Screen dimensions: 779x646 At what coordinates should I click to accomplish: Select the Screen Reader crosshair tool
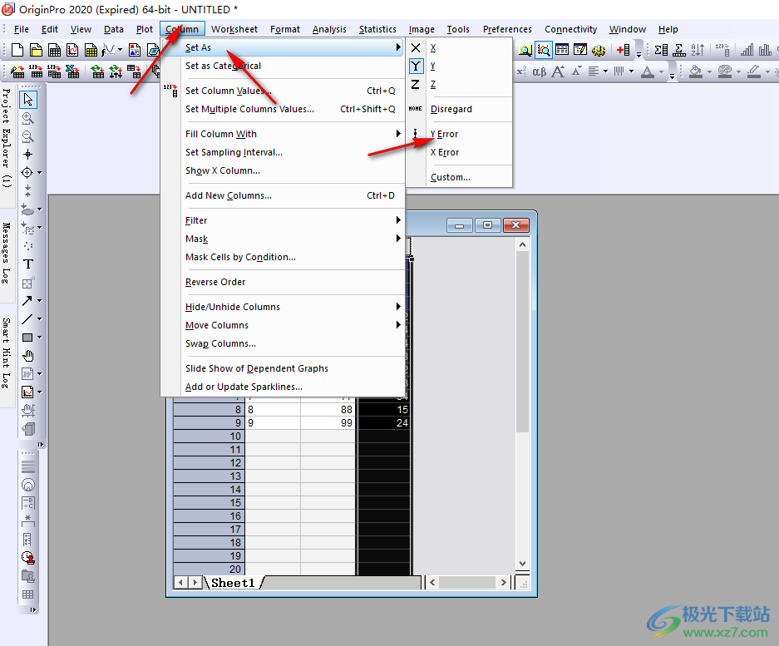27,155
